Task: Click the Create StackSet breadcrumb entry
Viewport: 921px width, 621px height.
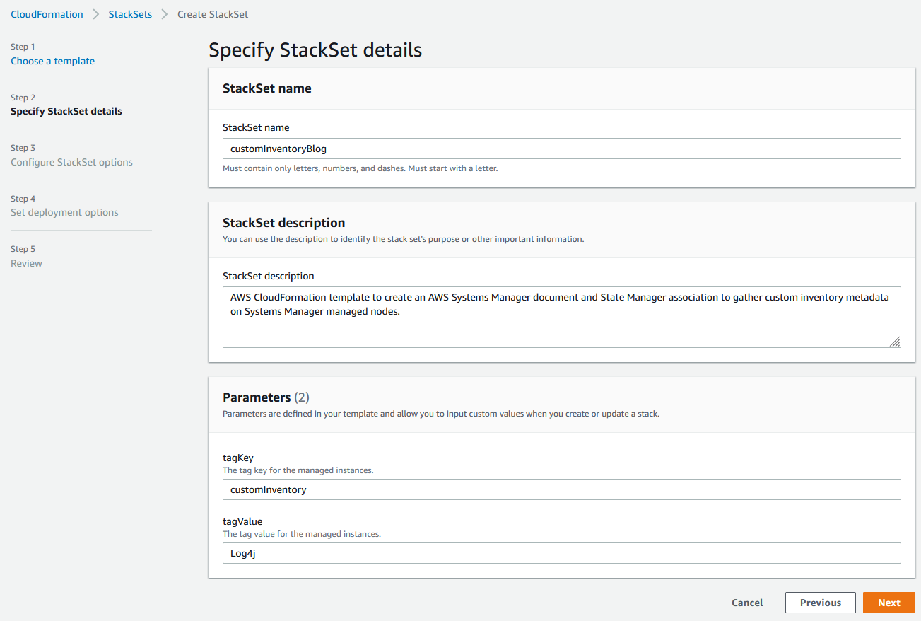Action: (x=212, y=14)
